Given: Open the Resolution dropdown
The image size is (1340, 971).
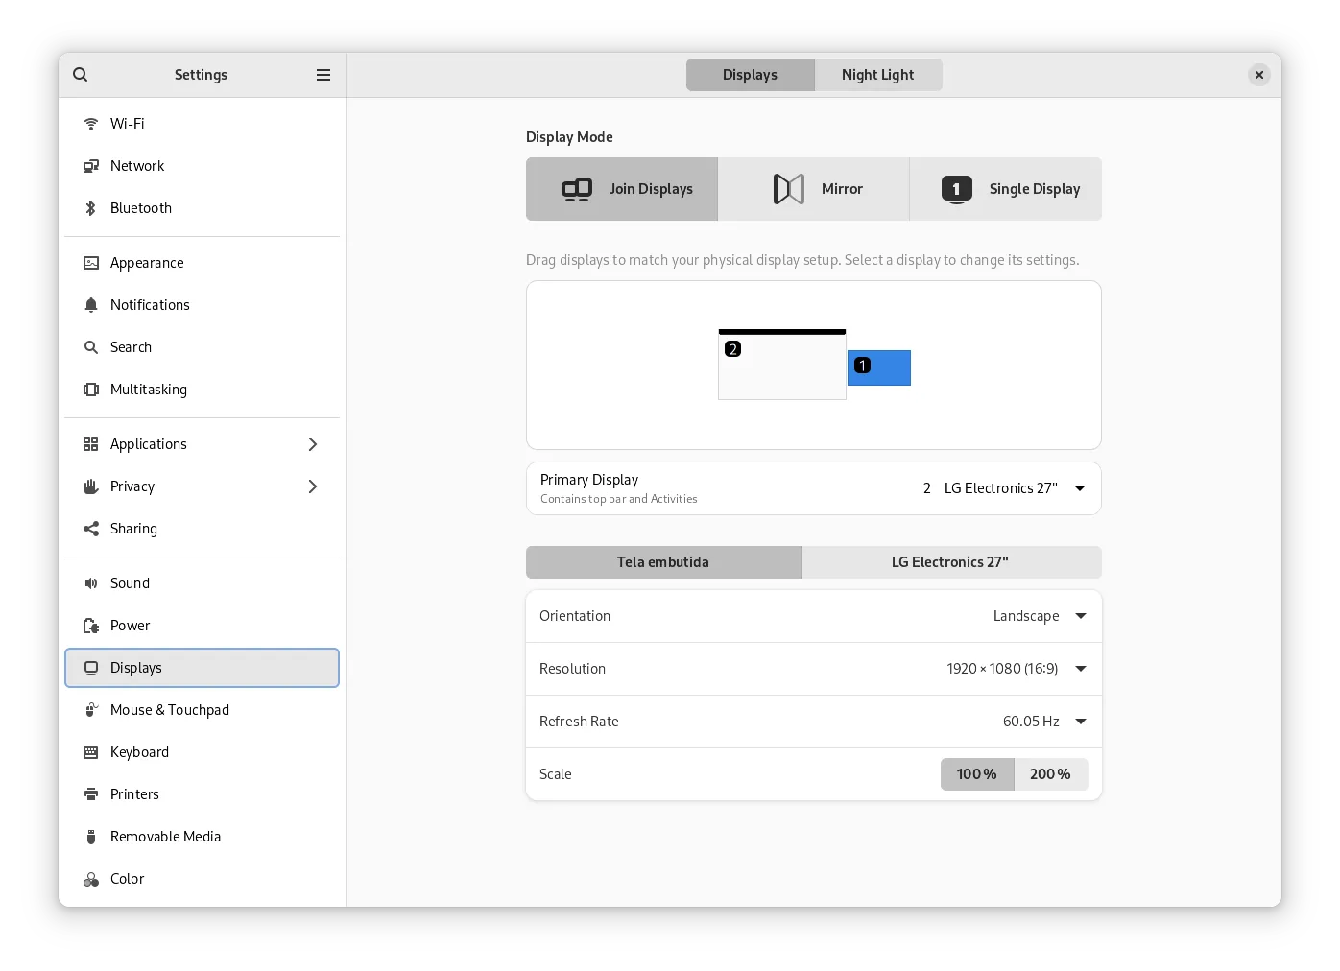Looking at the screenshot, I should click(x=1080, y=669).
